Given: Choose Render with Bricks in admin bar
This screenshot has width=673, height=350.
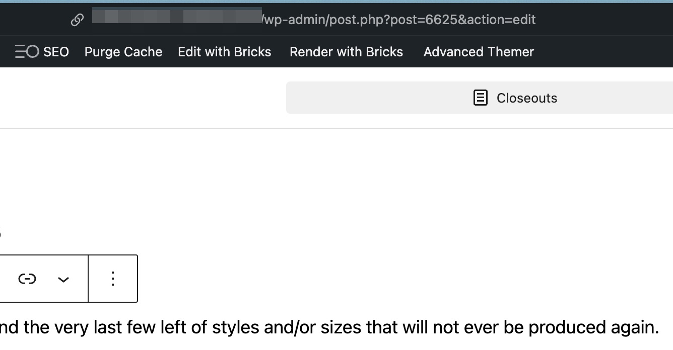Looking at the screenshot, I should click(x=347, y=52).
